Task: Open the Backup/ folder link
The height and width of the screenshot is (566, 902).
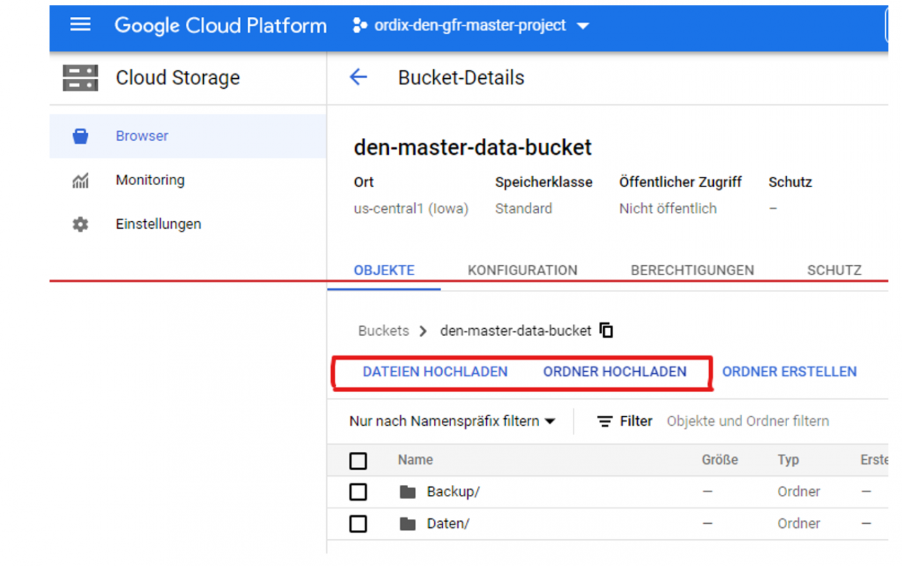Action: point(453,492)
